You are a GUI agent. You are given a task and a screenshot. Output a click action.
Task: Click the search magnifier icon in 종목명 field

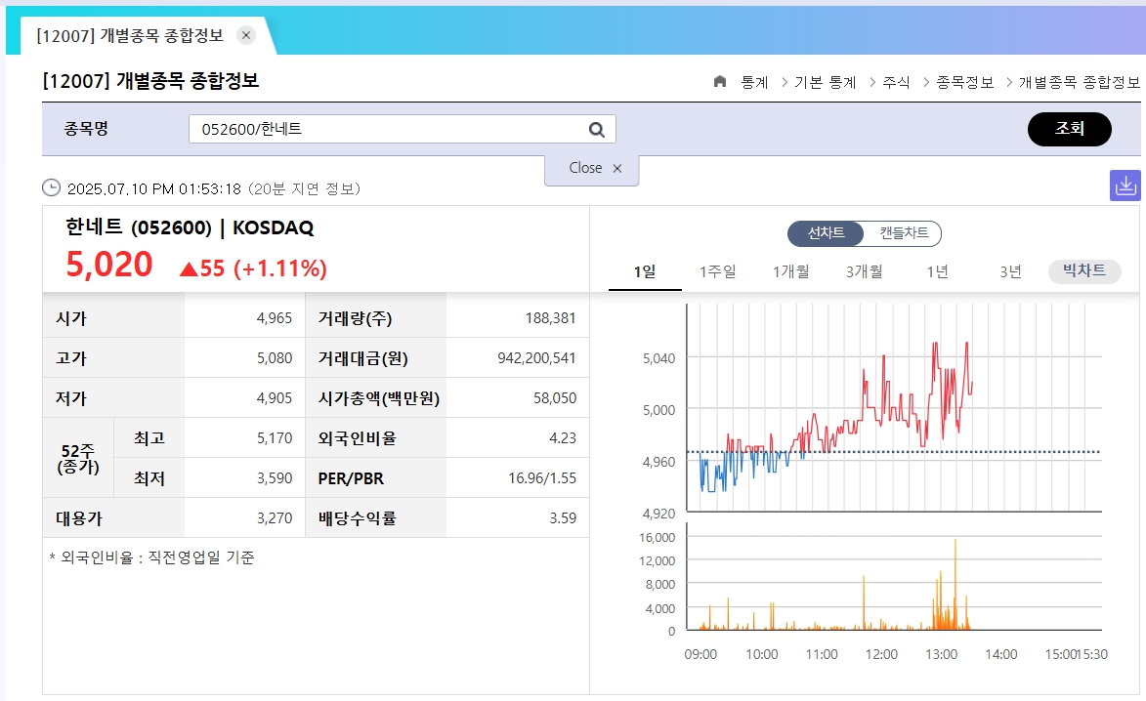coord(596,129)
